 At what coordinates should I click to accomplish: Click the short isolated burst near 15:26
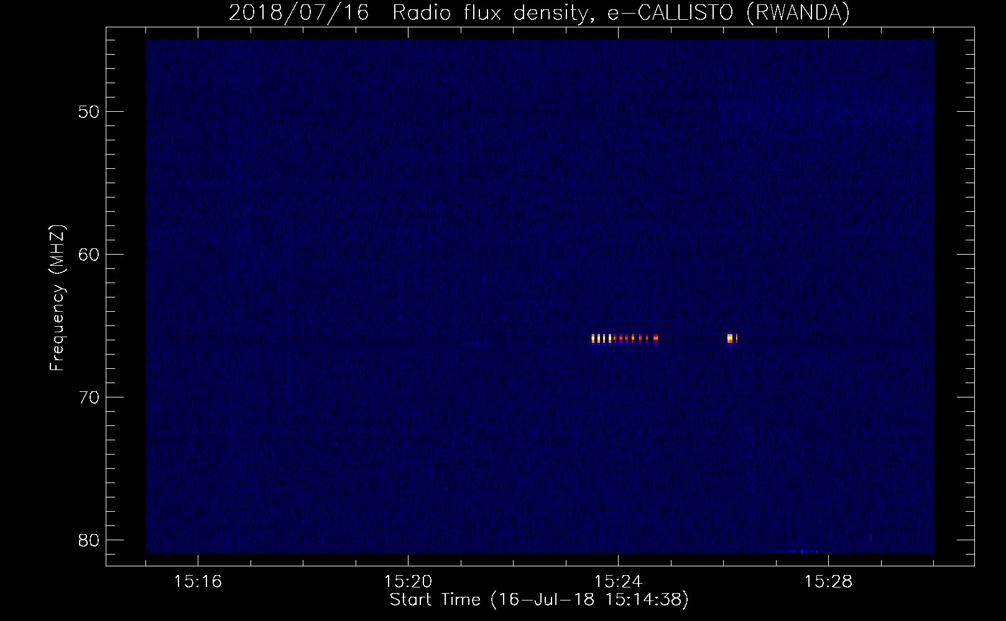point(732,338)
